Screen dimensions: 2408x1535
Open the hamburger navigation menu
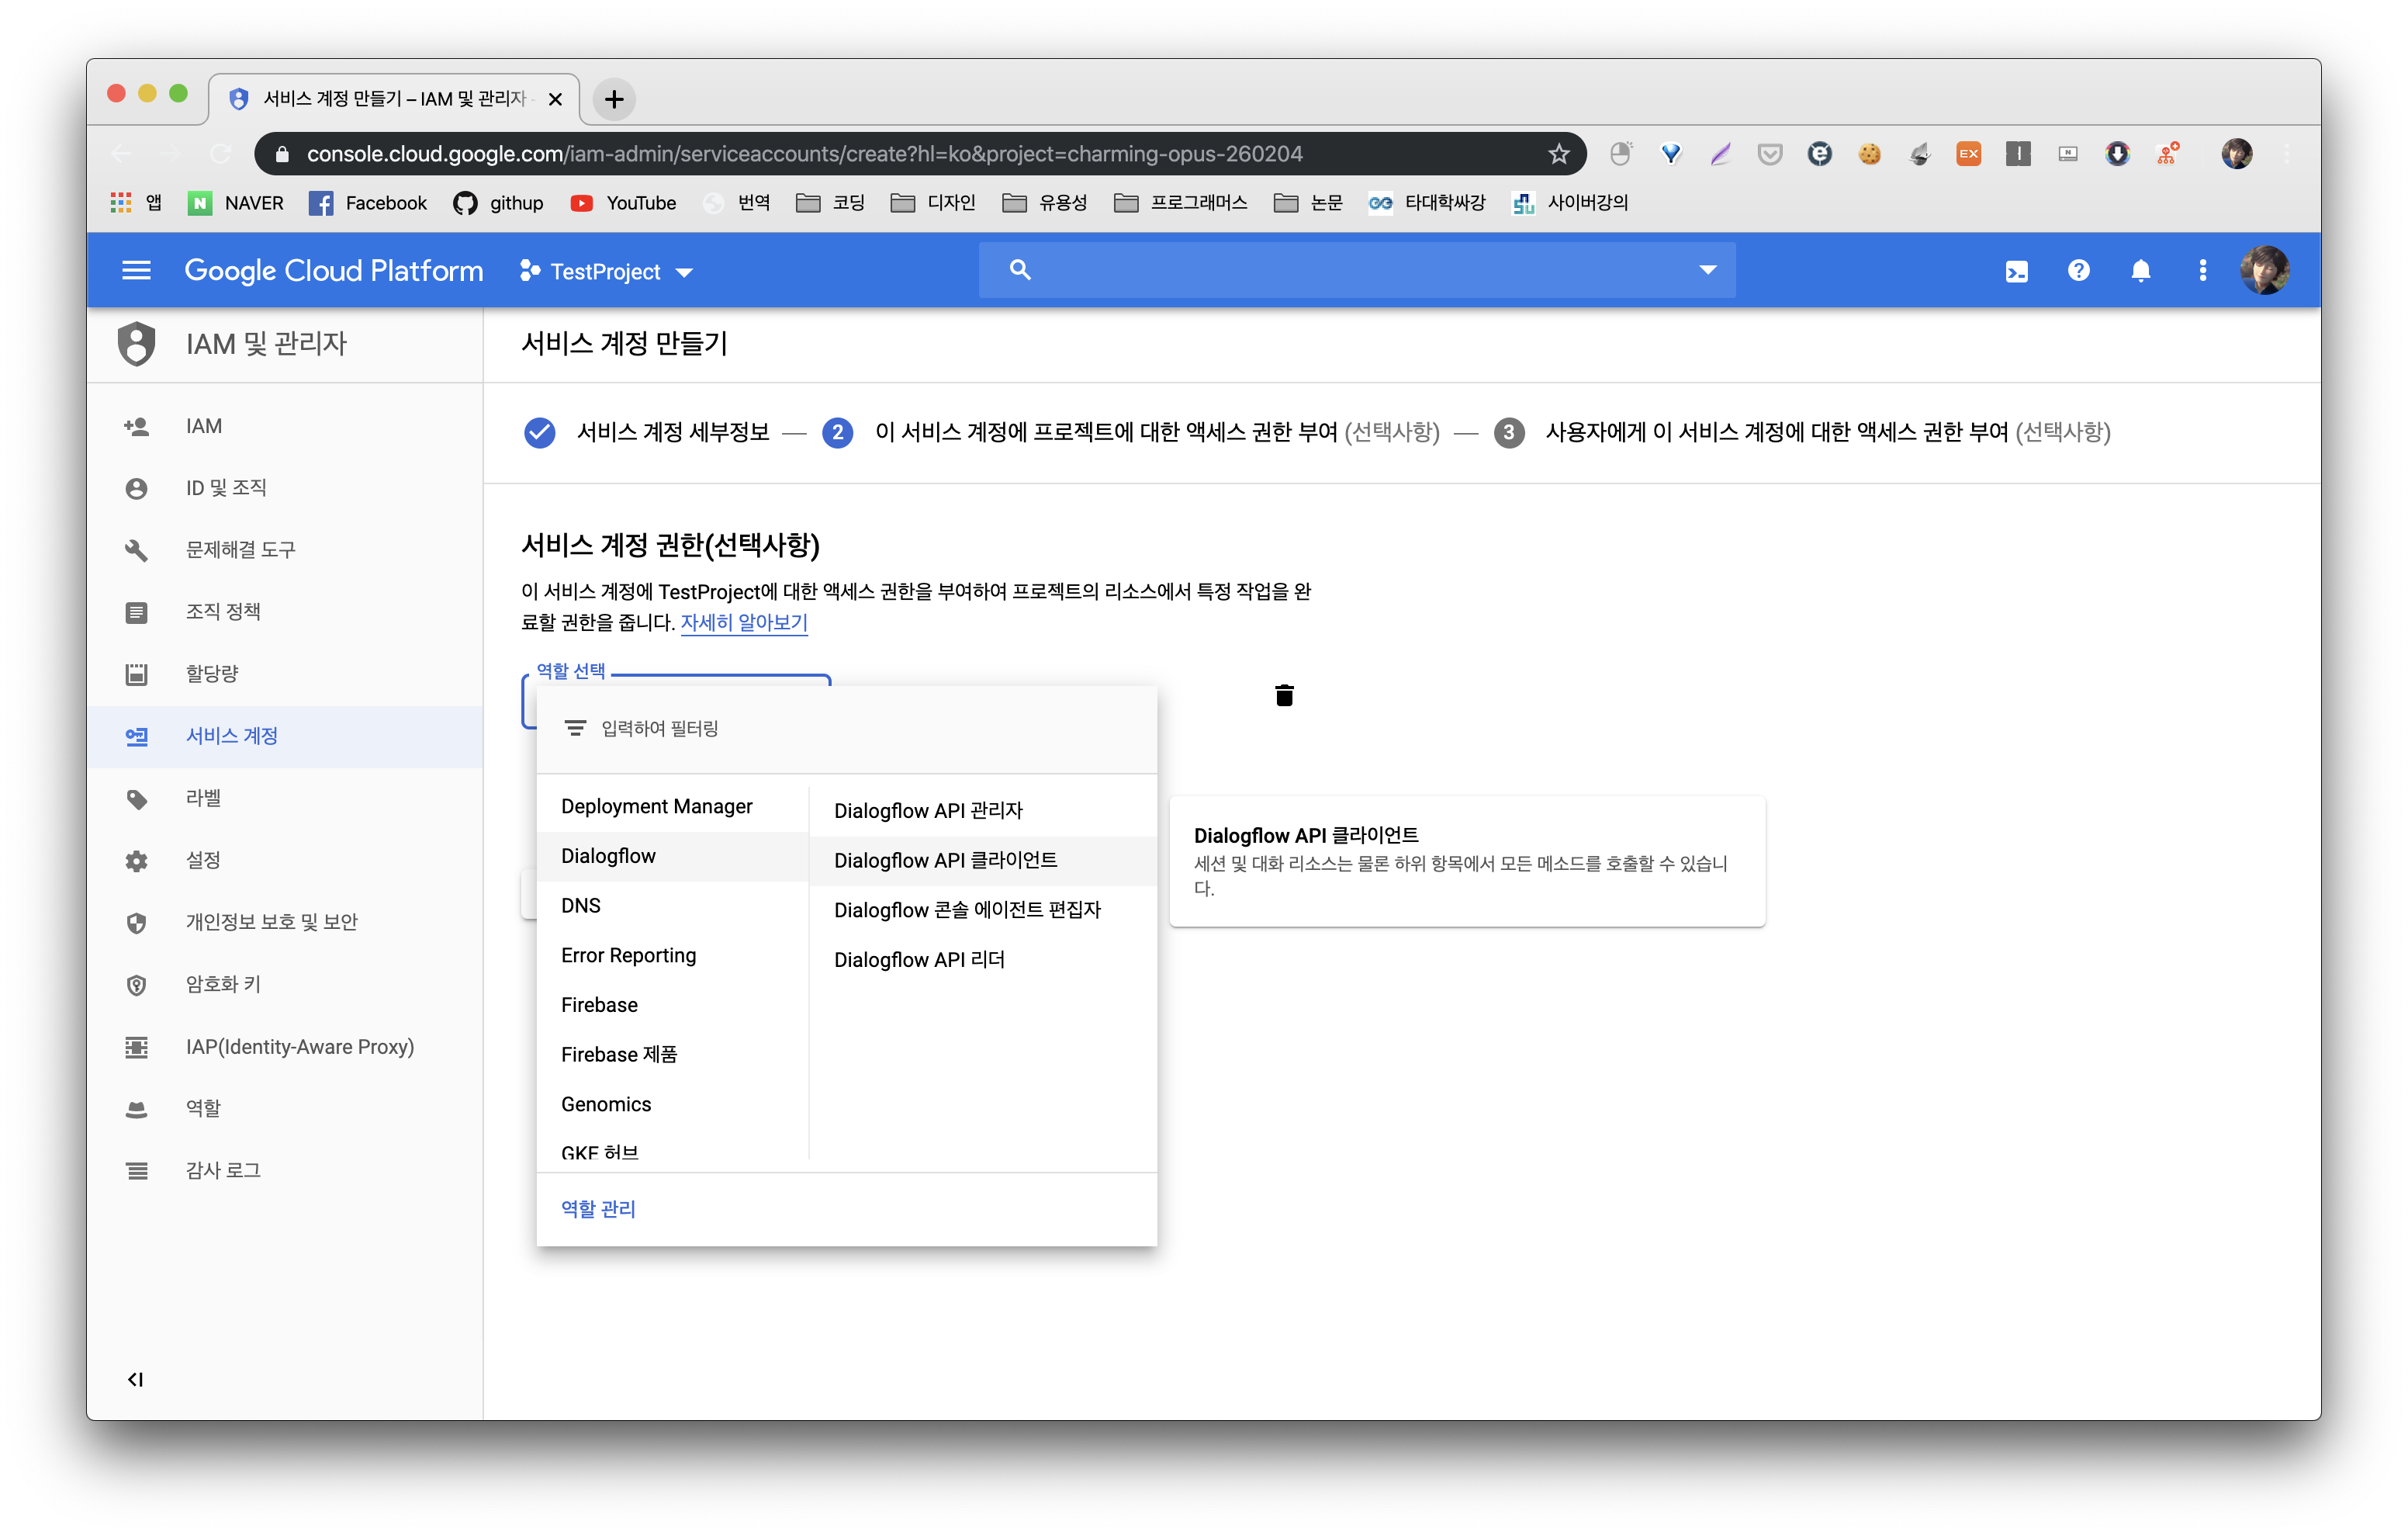pos(136,271)
